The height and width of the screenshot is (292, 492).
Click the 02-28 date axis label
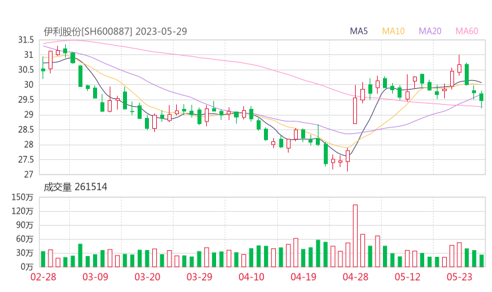point(43,277)
